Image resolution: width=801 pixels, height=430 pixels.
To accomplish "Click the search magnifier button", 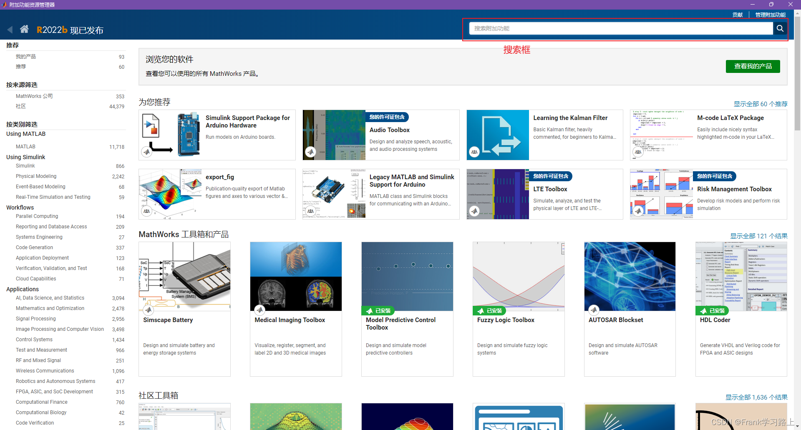I will (780, 28).
